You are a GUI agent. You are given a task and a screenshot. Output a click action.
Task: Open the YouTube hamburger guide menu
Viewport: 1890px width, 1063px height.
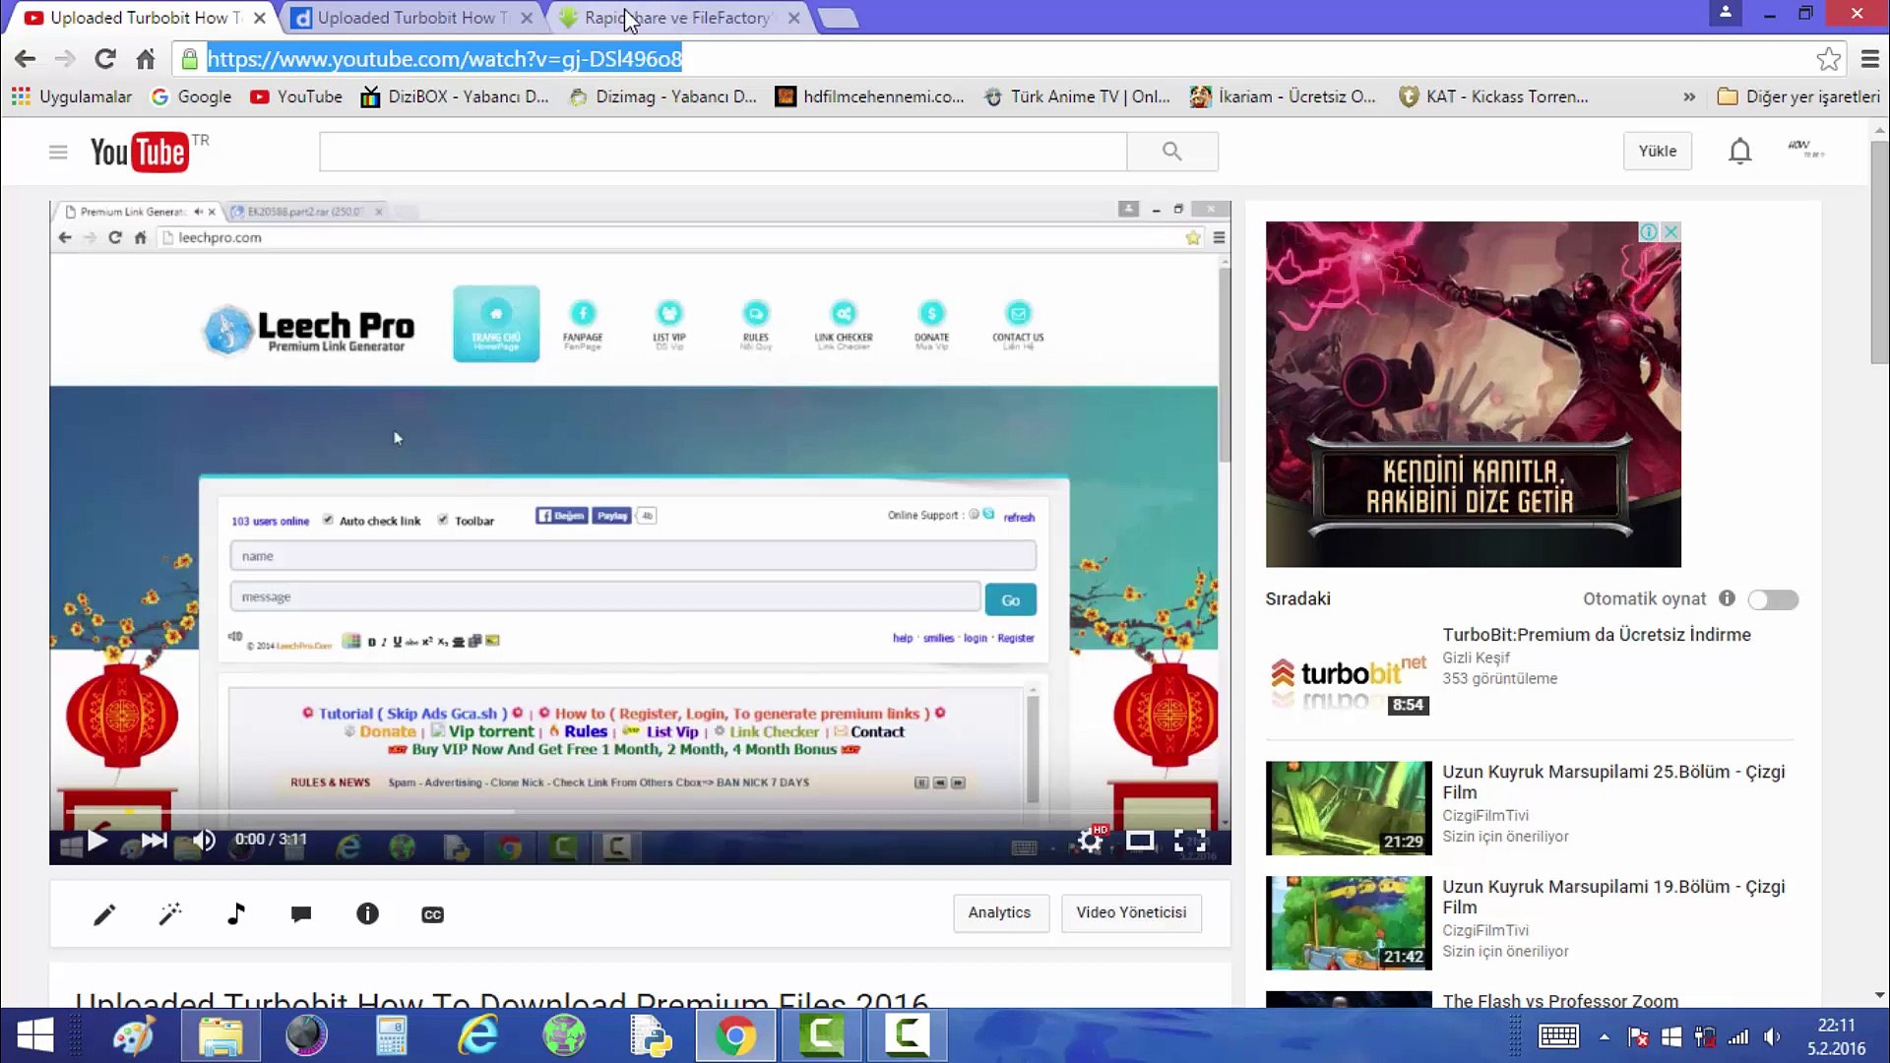pyautogui.click(x=58, y=152)
